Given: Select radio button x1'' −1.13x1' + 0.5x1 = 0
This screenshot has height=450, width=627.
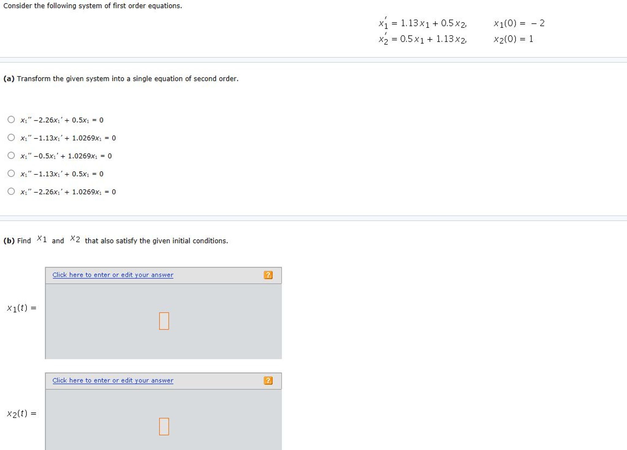Looking at the screenshot, I should tap(11, 174).
